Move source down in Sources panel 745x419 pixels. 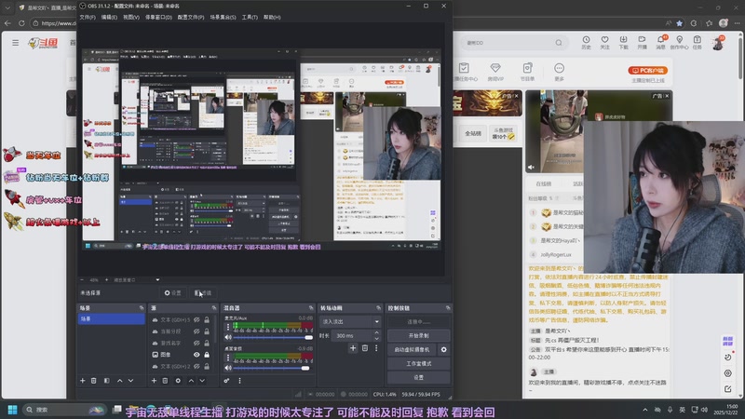202,381
